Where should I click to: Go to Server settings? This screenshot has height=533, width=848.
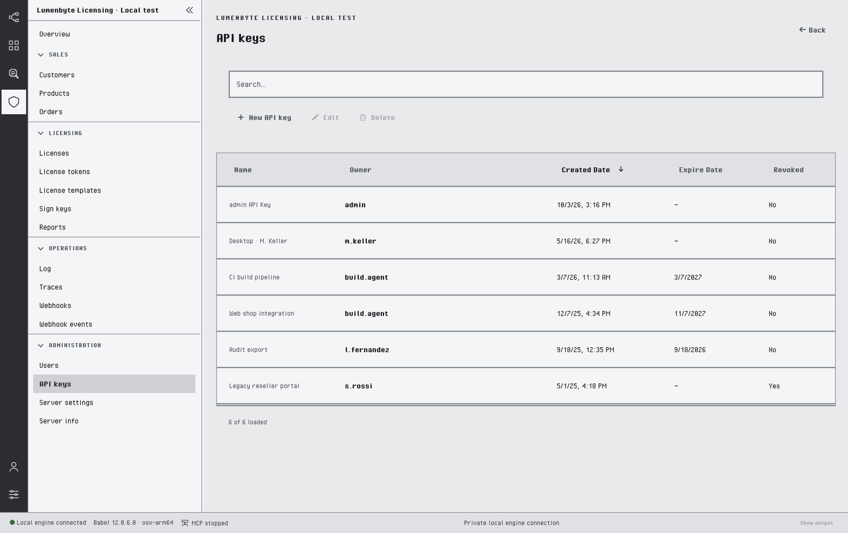pos(66,403)
